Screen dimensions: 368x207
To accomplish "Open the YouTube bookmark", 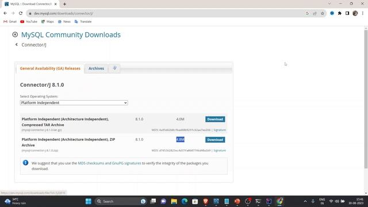I will tap(29, 22).
